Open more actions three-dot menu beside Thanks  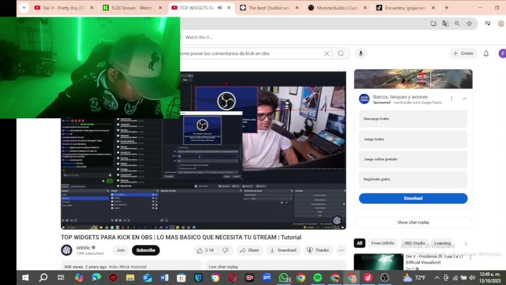341,250
